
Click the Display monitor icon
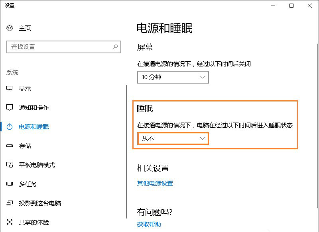coord(10,88)
